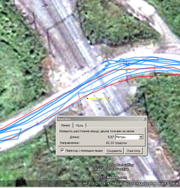Click the yellow measurement line
Screen dimensions: 180x188
(98, 98)
